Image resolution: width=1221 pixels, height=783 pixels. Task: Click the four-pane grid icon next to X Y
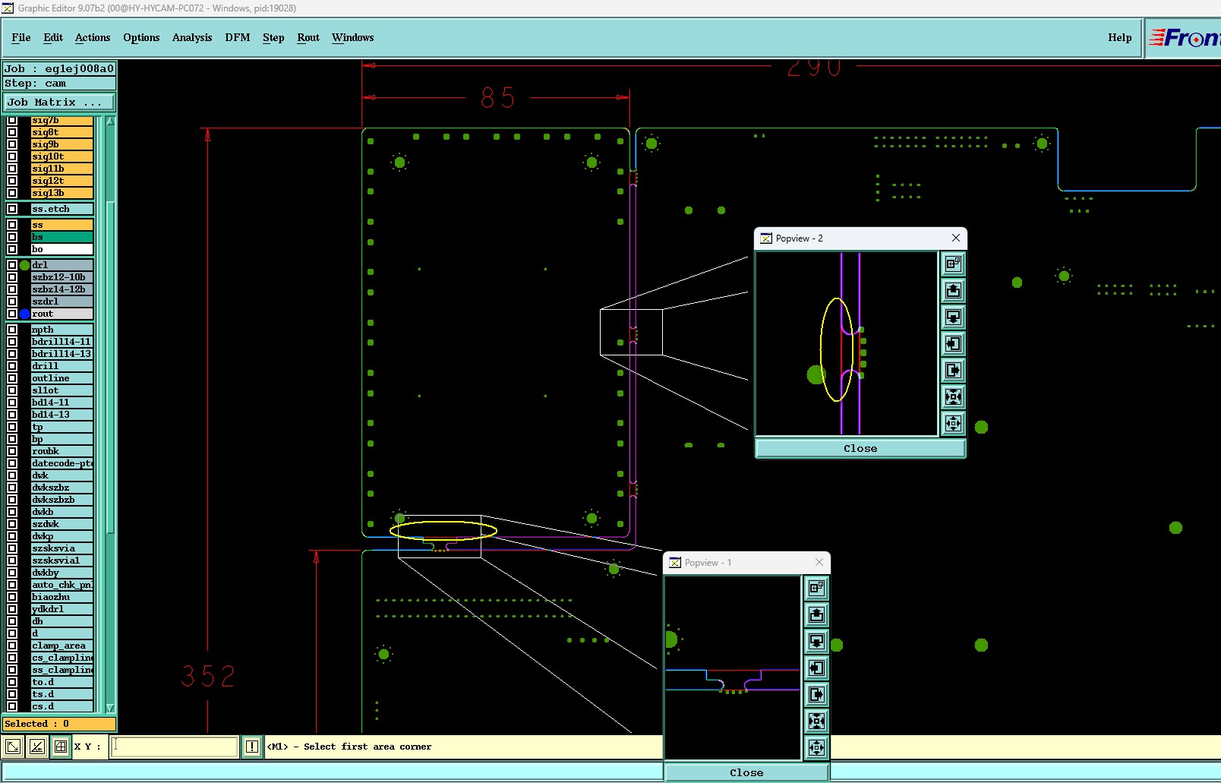point(61,747)
